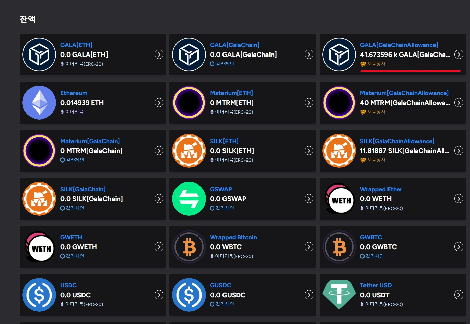Image resolution: width=470 pixels, height=324 pixels.
Task: Click the Materium[ETH] title link
Action: tap(231, 93)
